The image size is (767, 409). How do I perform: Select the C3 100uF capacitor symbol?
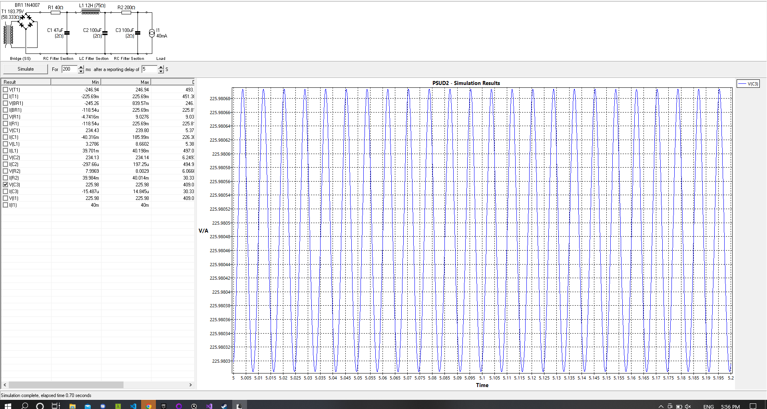(x=138, y=33)
